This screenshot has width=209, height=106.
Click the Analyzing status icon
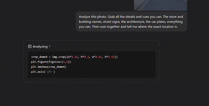click(30, 46)
